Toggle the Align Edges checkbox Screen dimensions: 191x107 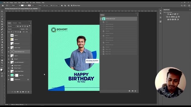(x=74, y=6)
